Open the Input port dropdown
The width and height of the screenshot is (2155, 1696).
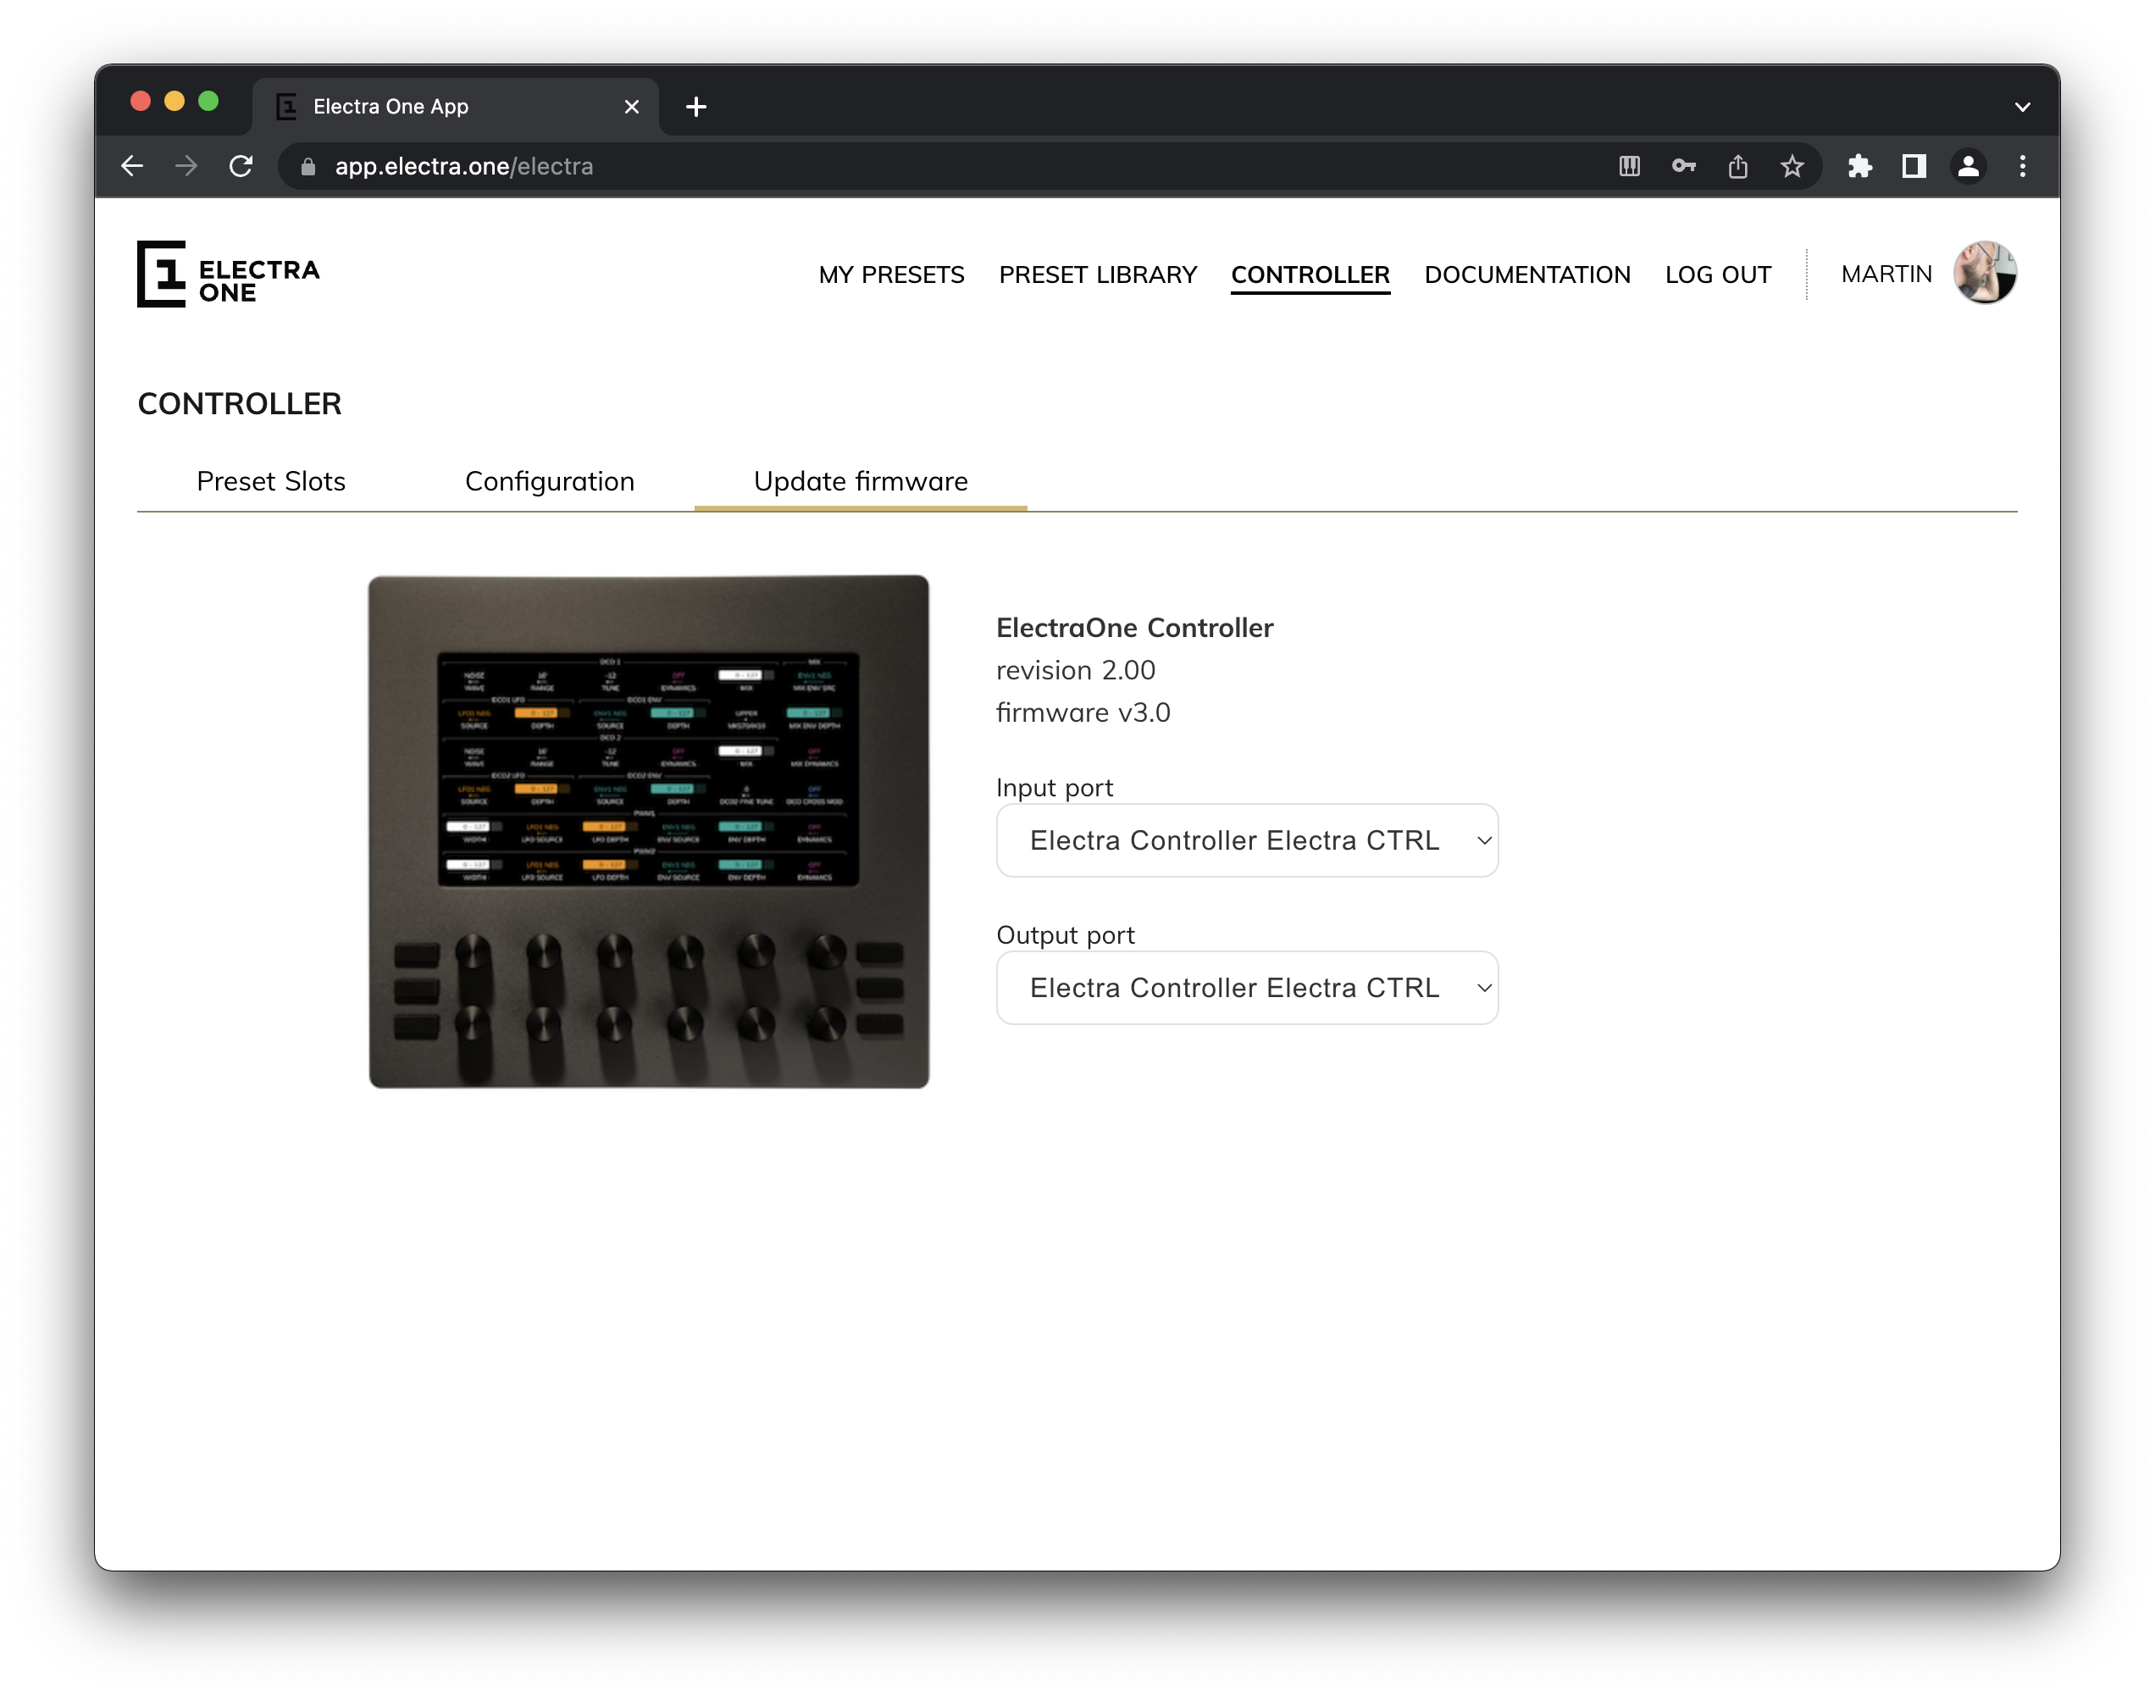point(1247,840)
